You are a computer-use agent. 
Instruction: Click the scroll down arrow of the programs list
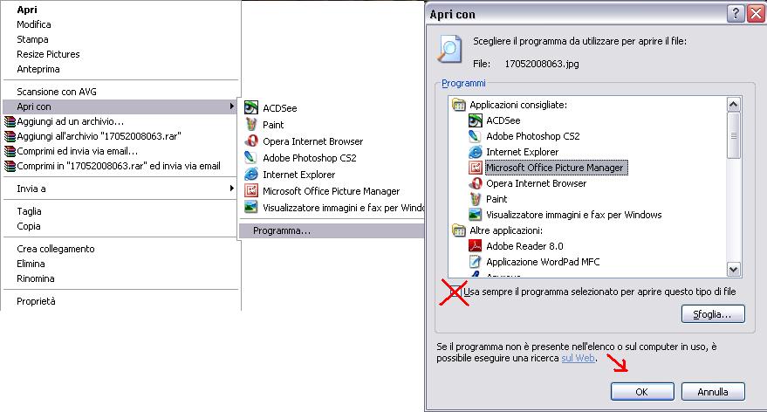tap(734, 269)
